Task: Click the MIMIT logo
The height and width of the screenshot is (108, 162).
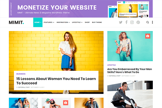Action: tap(16, 22)
